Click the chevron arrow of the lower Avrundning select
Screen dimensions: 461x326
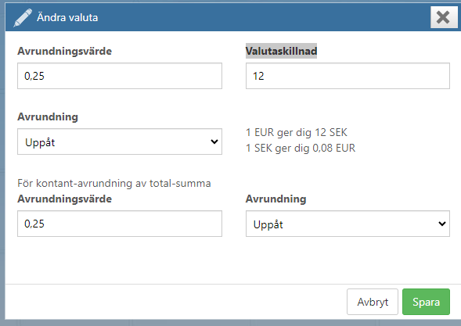(x=442, y=224)
